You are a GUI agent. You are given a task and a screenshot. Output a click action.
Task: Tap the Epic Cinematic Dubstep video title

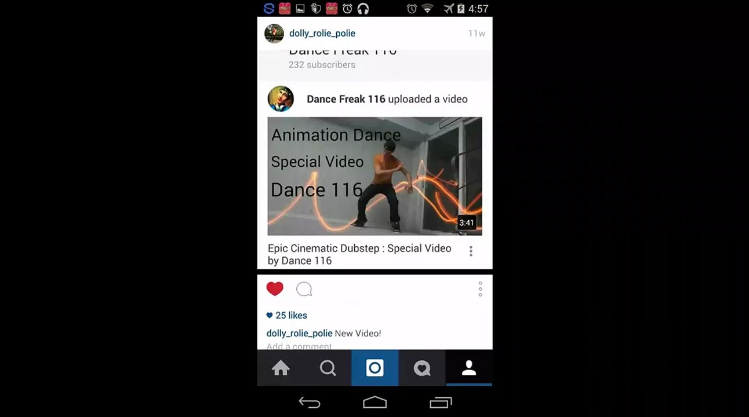359,254
